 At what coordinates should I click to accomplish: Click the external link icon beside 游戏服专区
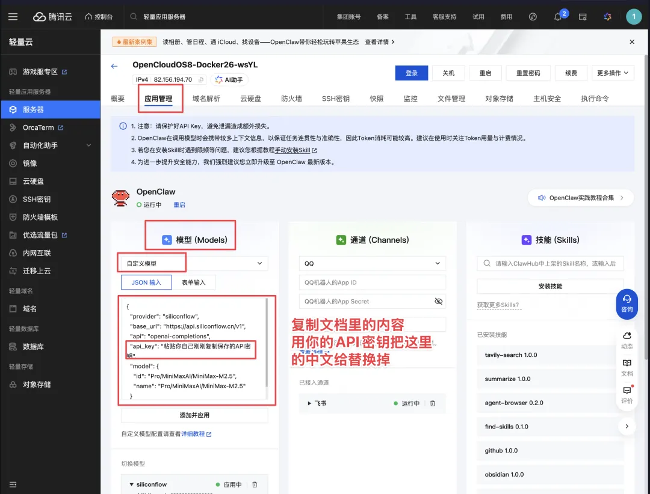click(64, 72)
